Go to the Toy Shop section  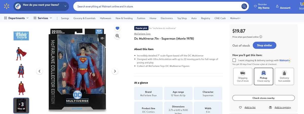pos(182,18)
